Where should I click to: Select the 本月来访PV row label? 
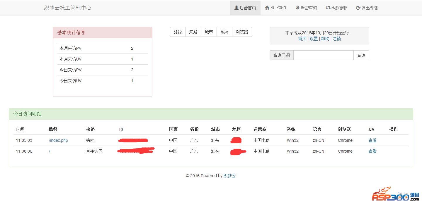pyautogui.click(x=71, y=48)
